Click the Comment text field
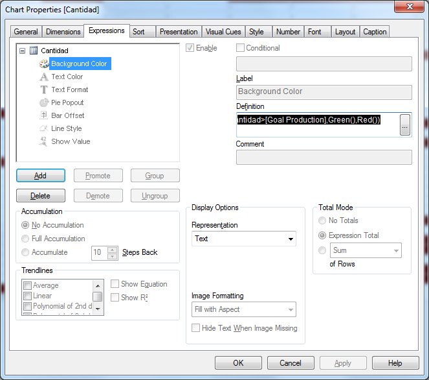 [324, 157]
